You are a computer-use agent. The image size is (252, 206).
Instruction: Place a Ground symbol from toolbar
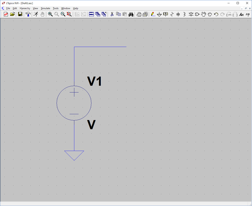[x=159, y=14]
